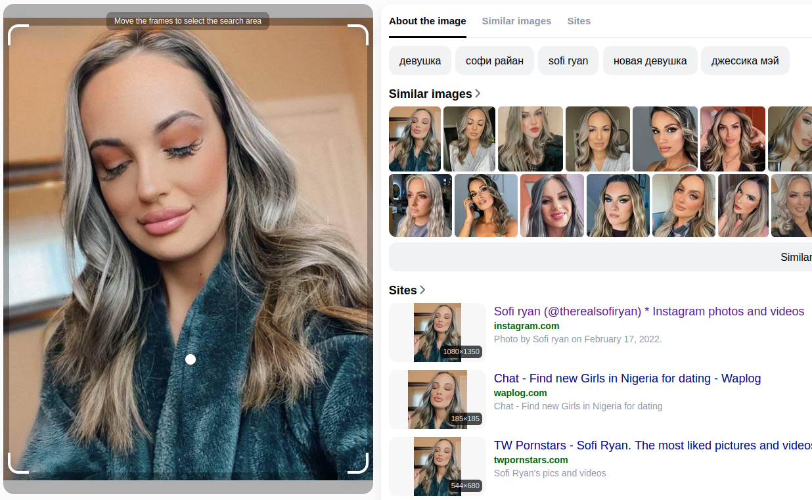Click the waplog.com domain link
Screen dimensions: 812x500
point(520,393)
